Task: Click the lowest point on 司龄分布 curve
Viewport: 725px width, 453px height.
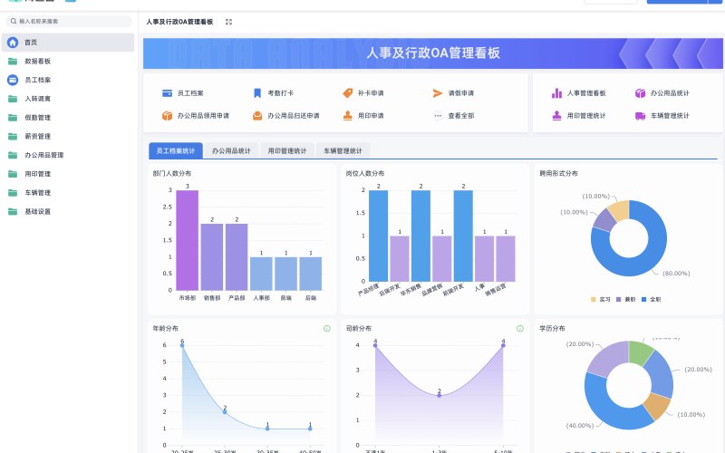Action: click(x=440, y=395)
